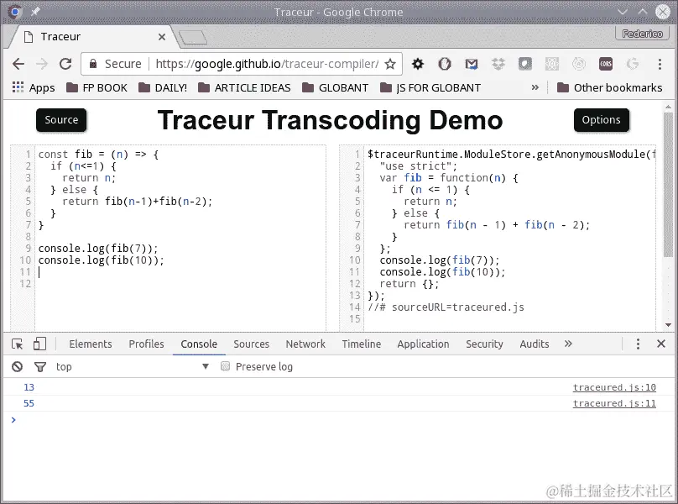This screenshot has height=504, width=678.
Task: Open the console filter funnel icon
Action: coord(40,367)
